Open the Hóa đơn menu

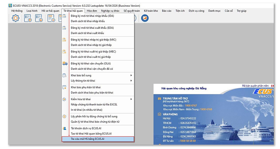click(x=92, y=11)
